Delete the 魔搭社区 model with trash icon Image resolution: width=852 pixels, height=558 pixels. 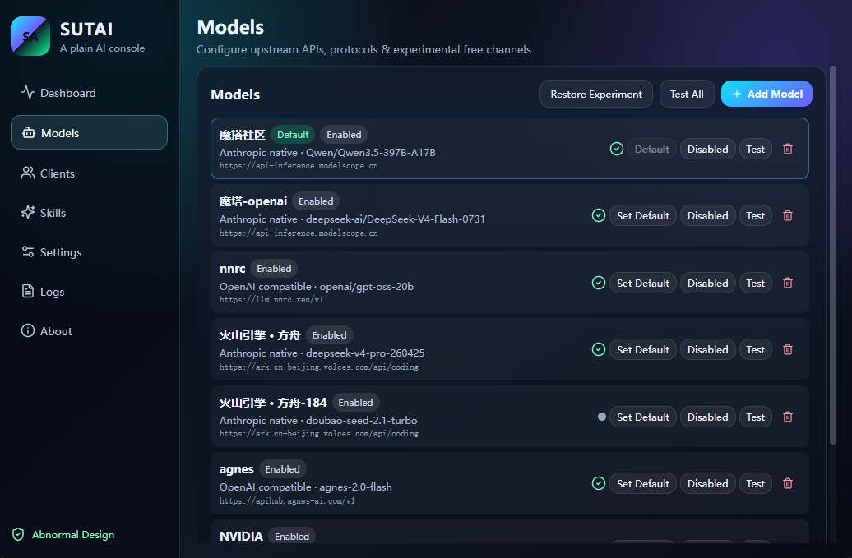(x=788, y=149)
